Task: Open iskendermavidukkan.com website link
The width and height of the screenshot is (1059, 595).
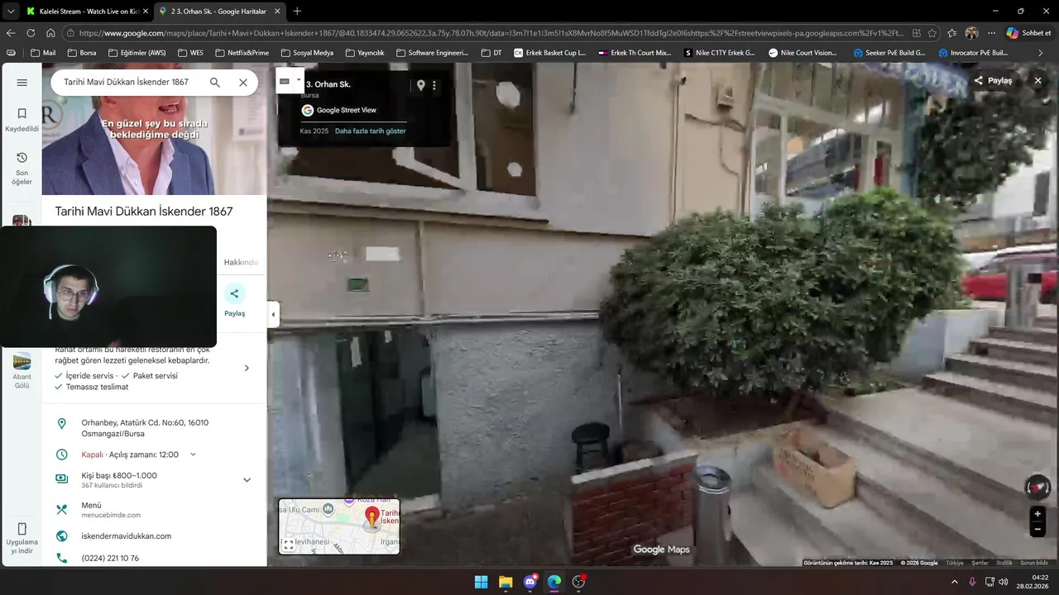Action: pyautogui.click(x=127, y=536)
